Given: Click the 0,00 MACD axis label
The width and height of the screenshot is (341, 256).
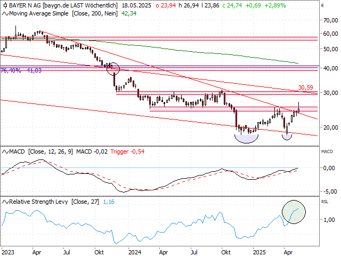Looking at the screenshot, I should [329, 168].
